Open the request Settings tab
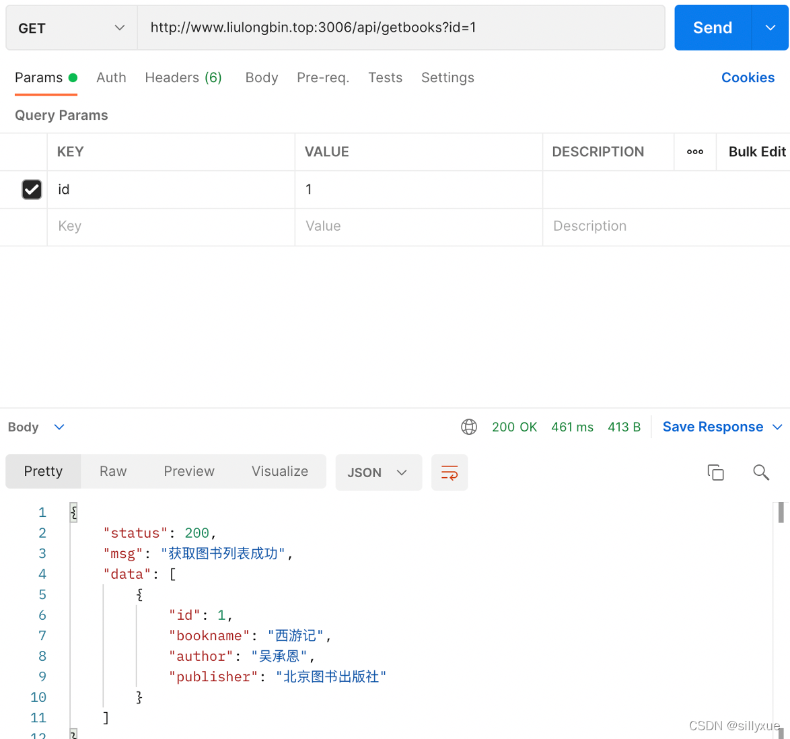This screenshot has height=739, width=790. [x=447, y=77]
